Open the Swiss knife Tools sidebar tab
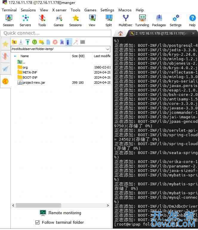 click(5, 56)
